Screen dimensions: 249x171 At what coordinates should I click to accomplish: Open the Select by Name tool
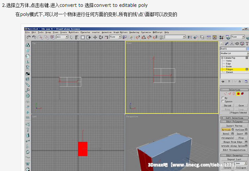(x=77, y=37)
